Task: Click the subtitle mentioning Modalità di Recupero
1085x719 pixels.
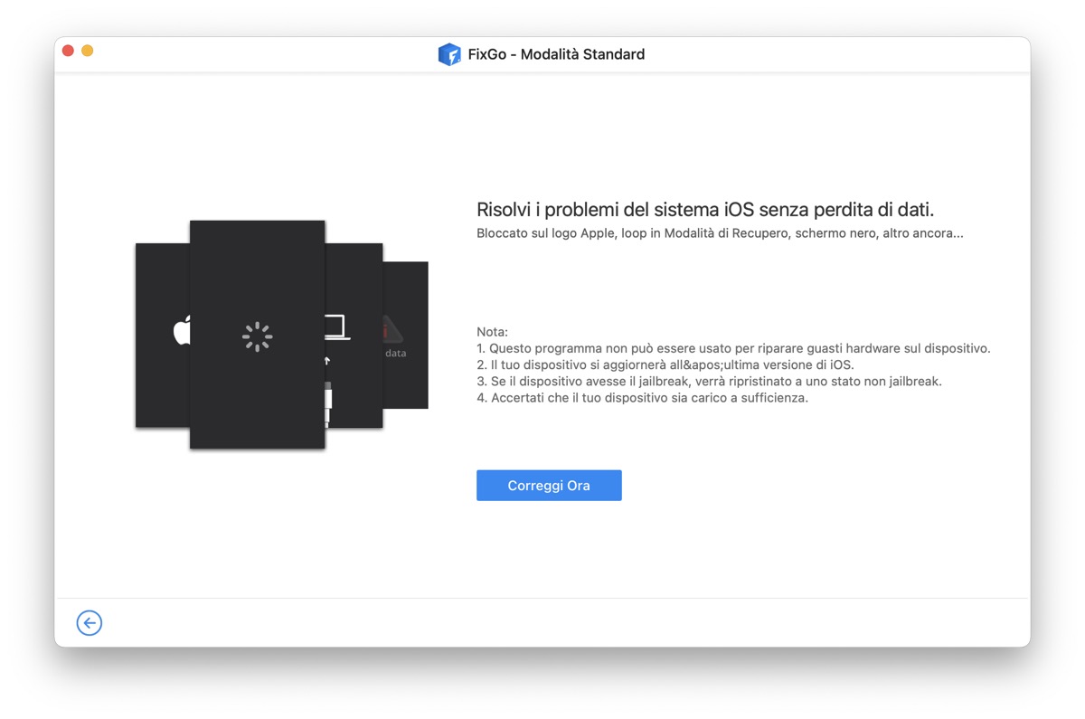Action: click(720, 232)
